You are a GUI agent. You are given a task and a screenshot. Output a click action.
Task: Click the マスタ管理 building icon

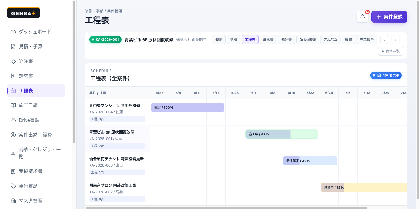point(13,201)
